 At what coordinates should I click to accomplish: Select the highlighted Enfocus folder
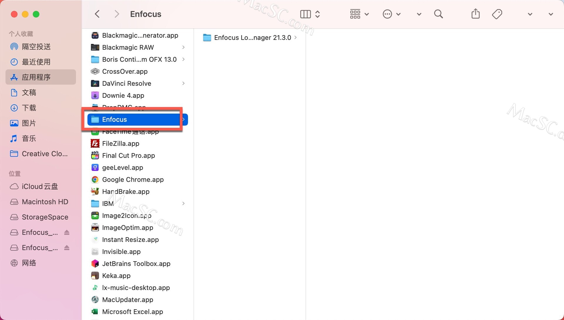(x=137, y=119)
